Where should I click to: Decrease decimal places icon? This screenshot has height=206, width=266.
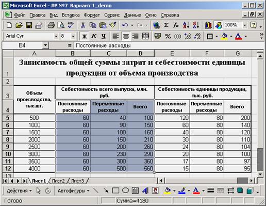point(197,36)
